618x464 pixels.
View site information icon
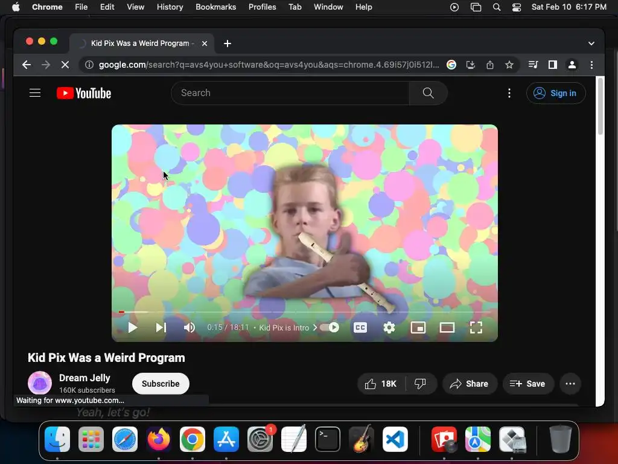[x=89, y=65]
